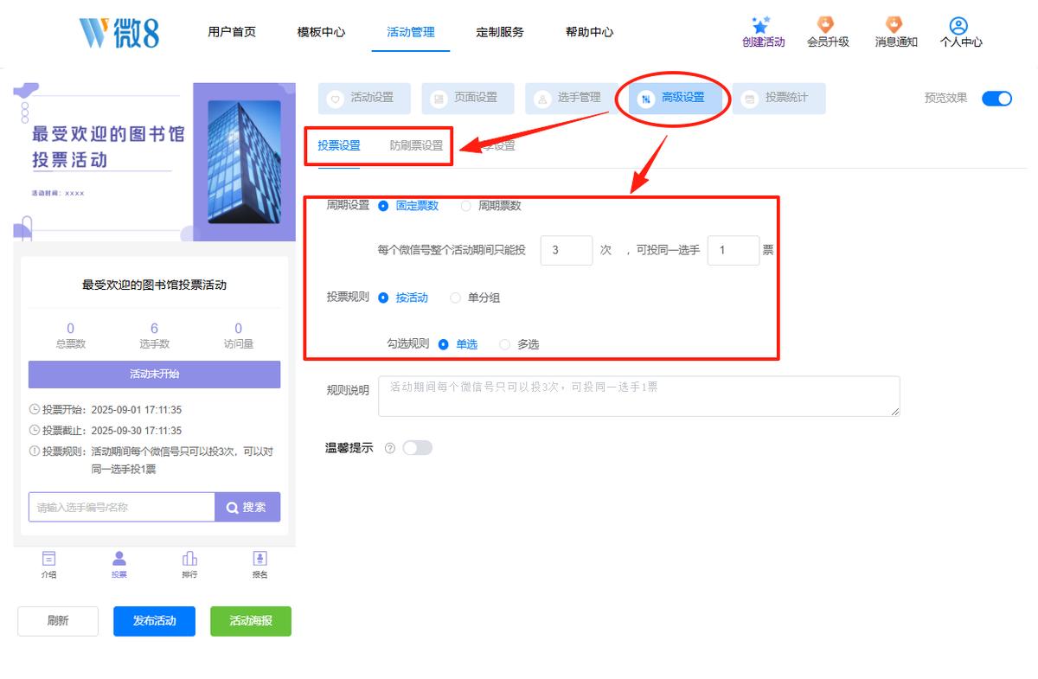The image size is (1038, 679).
Task: Click the 发布活动 button
Action: click(x=154, y=621)
